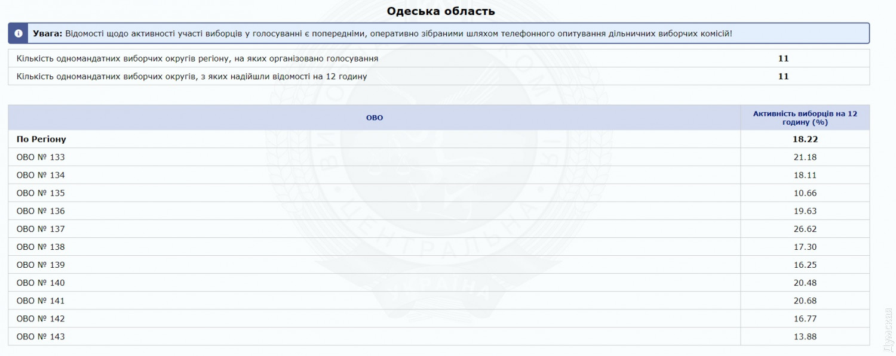Select the ОВО № 138 row

(x=41, y=247)
